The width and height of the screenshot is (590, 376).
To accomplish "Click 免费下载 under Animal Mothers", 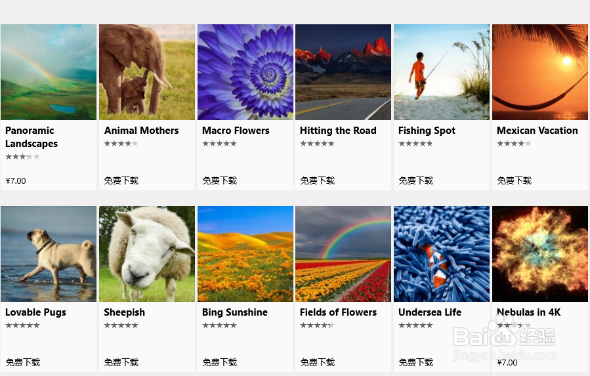I will point(121,180).
